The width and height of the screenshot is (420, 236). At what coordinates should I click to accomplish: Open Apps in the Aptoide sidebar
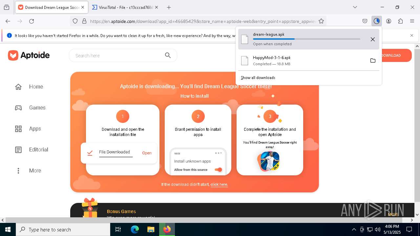[x=28, y=128]
